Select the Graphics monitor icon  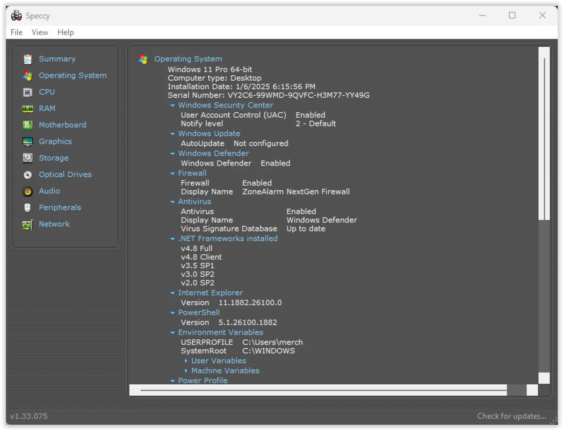pos(28,141)
